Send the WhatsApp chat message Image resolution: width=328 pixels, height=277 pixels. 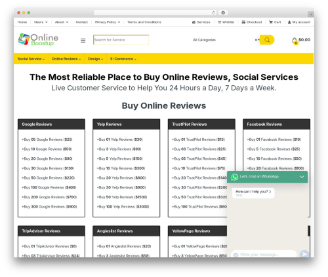[x=304, y=254]
